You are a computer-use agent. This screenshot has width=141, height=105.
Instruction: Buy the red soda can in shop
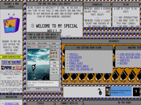point(56,53)
